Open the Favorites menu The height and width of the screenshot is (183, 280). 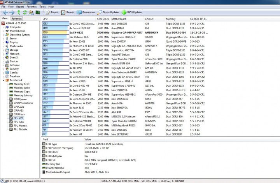[31, 7]
